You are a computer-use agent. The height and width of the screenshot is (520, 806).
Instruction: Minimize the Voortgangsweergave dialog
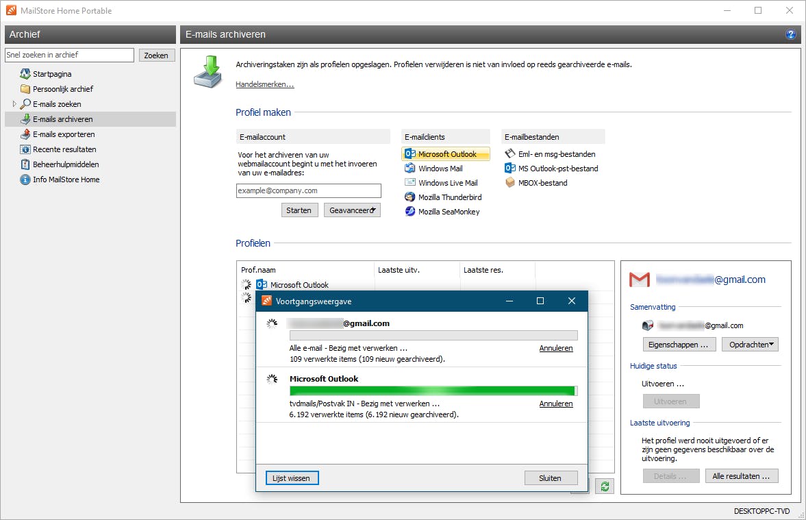pos(509,301)
